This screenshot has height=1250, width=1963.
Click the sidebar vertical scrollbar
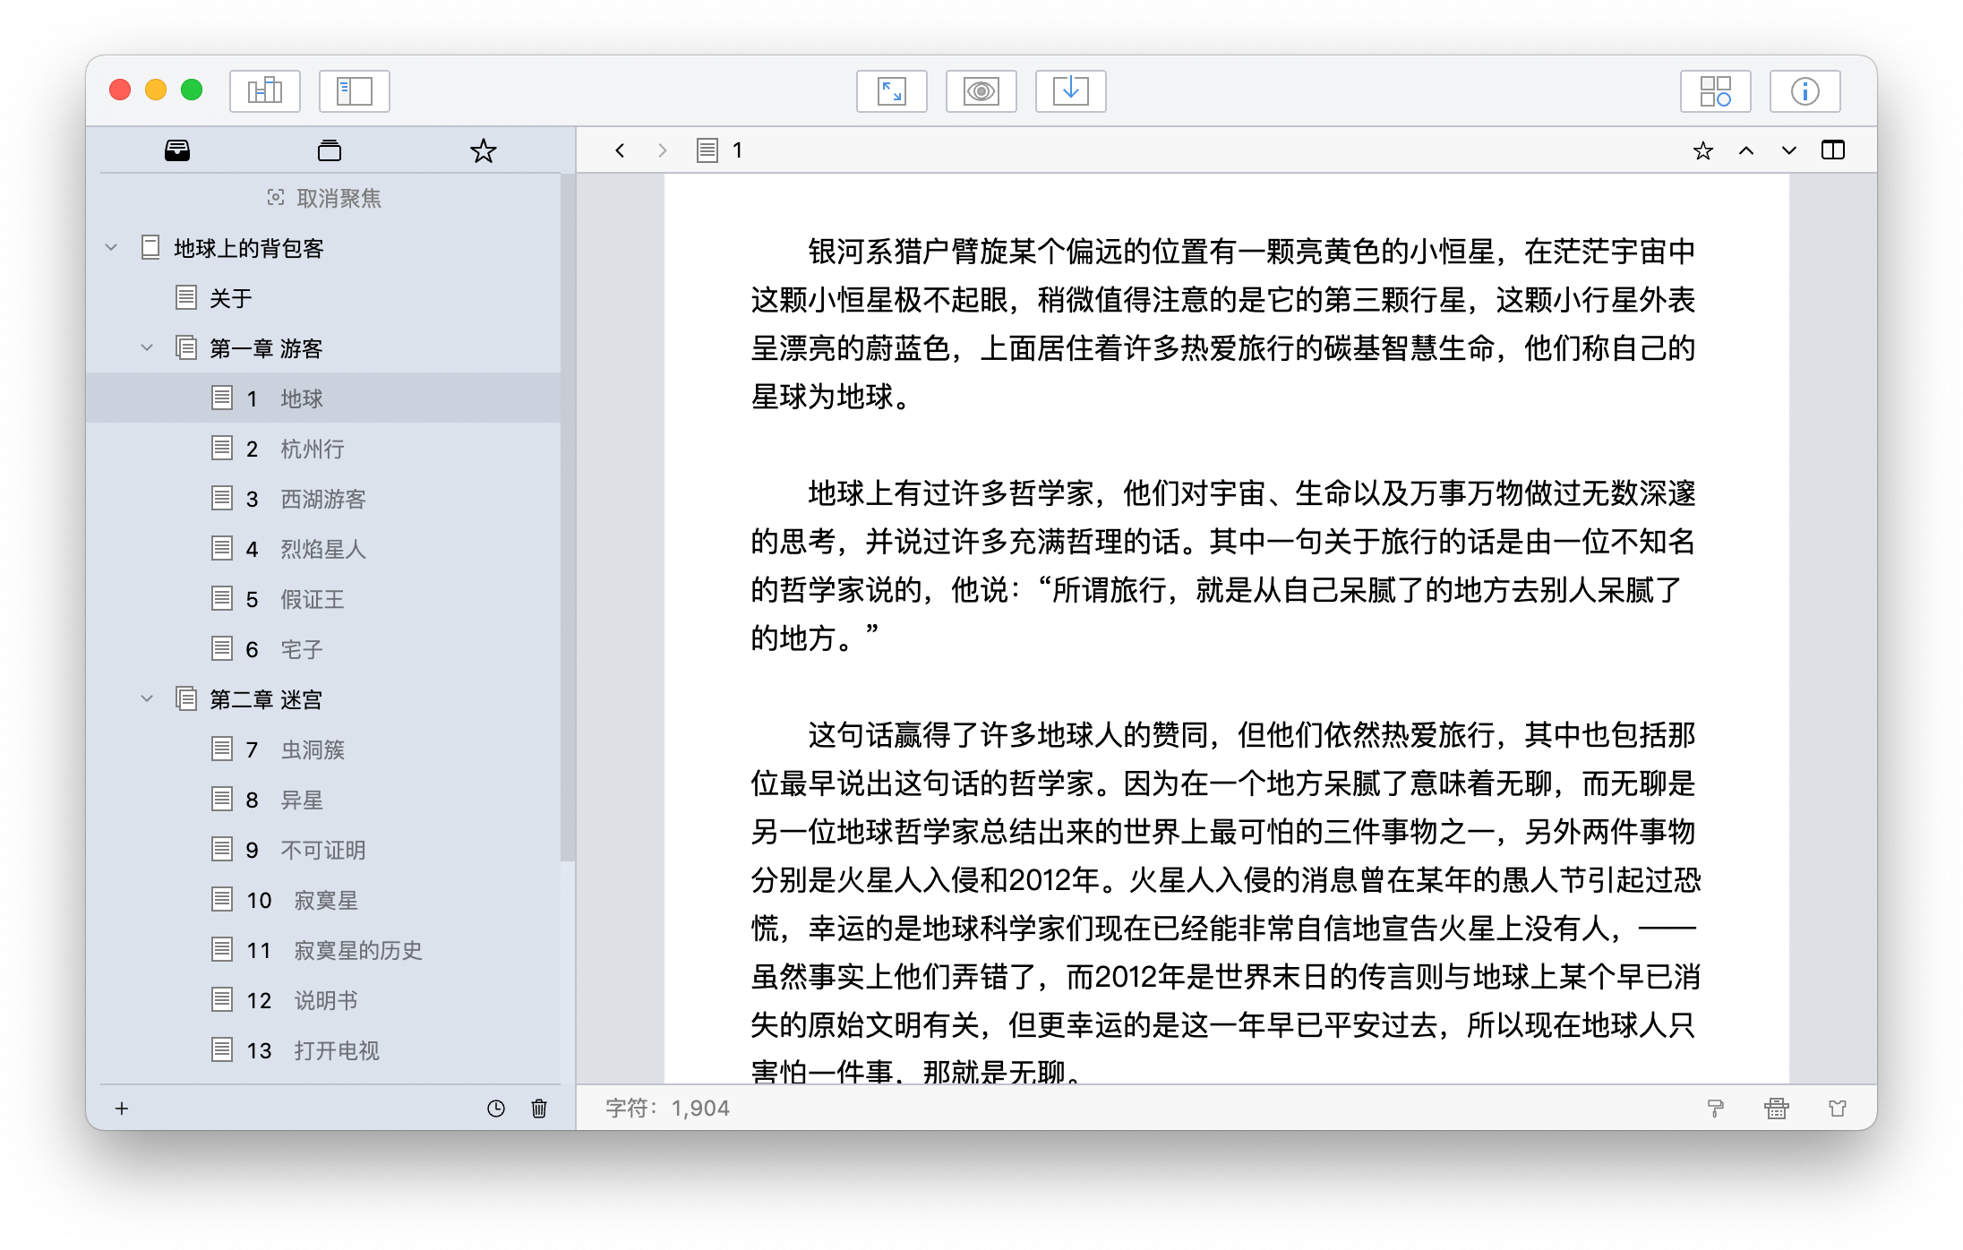(x=567, y=519)
